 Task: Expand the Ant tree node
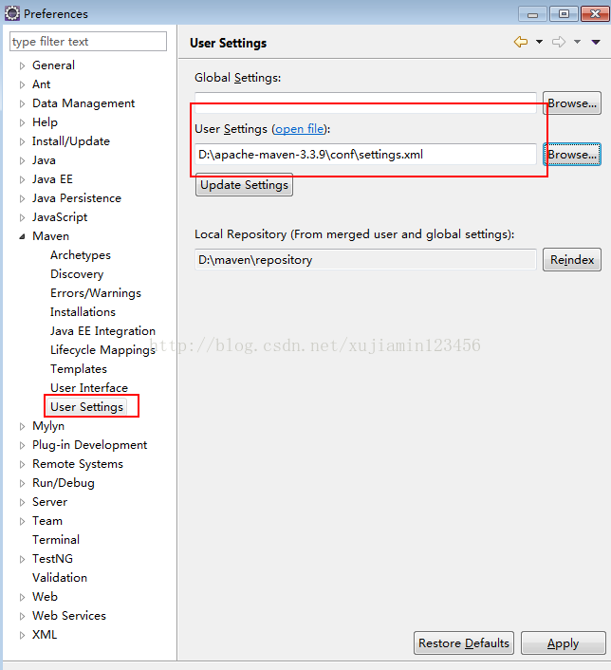point(22,84)
